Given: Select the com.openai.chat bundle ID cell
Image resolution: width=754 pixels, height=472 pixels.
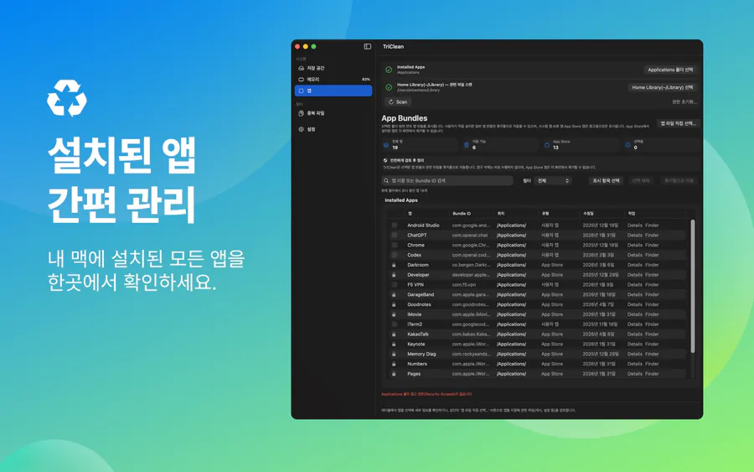Looking at the screenshot, I should tap(470, 236).
